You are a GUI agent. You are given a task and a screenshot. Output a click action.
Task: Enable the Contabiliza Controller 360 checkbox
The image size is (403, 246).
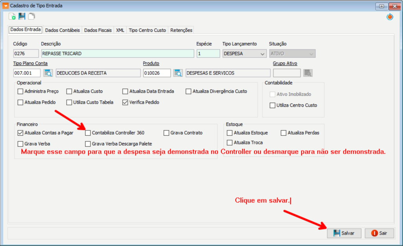(x=88, y=133)
